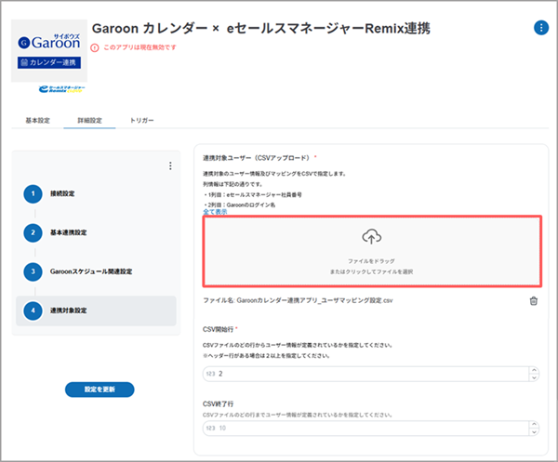Increase CSV終了行 with the up arrow
This screenshot has height=462, width=558.
click(533, 424)
